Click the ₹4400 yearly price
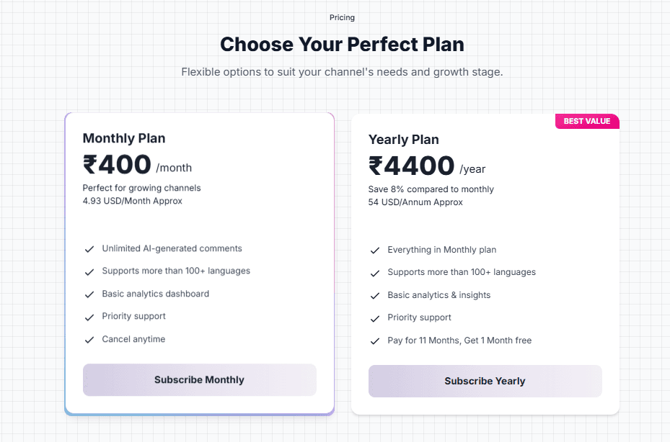Screen dimensions: 670x442 pyautogui.click(x=412, y=166)
